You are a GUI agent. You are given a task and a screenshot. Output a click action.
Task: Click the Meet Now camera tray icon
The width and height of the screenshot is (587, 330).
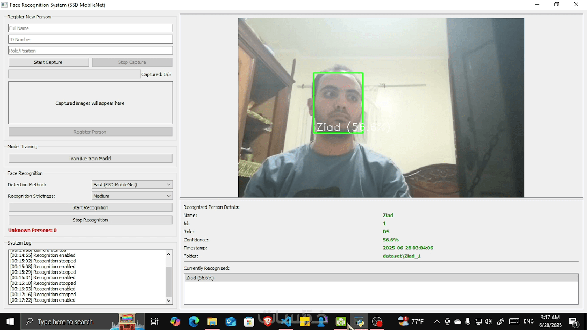click(x=447, y=321)
